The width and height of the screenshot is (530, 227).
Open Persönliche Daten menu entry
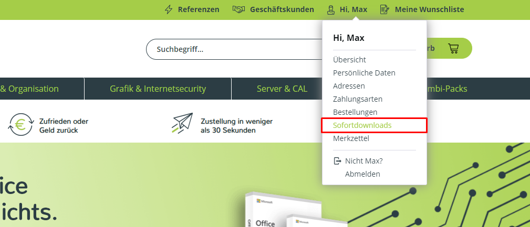point(364,73)
